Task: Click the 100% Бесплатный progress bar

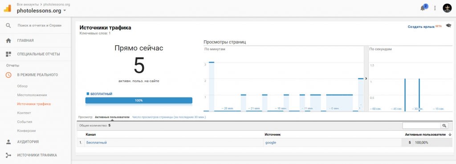Action: click(x=139, y=100)
